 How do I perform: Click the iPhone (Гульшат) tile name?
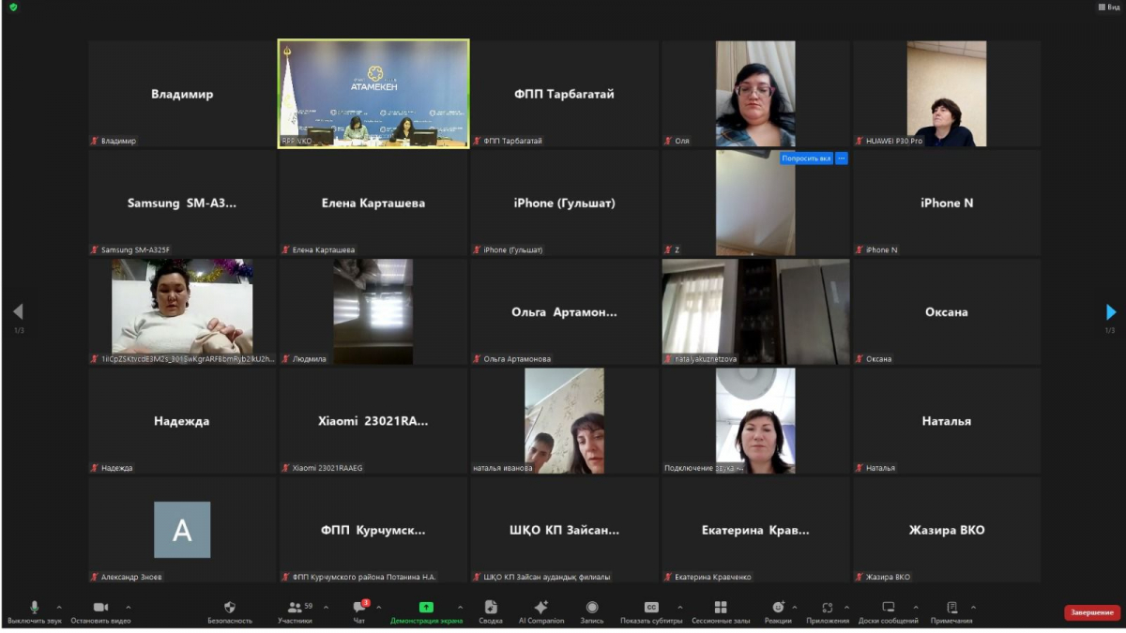(x=564, y=203)
